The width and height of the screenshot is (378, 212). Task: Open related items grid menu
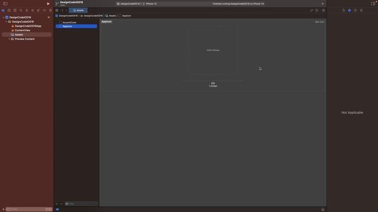tap(57, 11)
